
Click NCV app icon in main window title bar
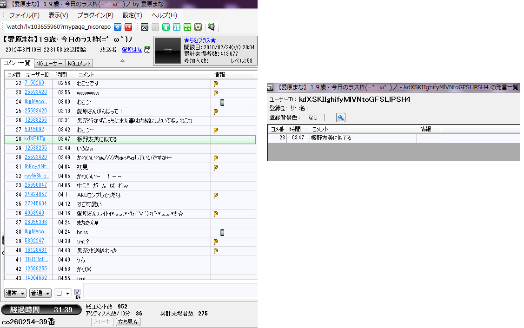pyautogui.click(x=3, y=4)
